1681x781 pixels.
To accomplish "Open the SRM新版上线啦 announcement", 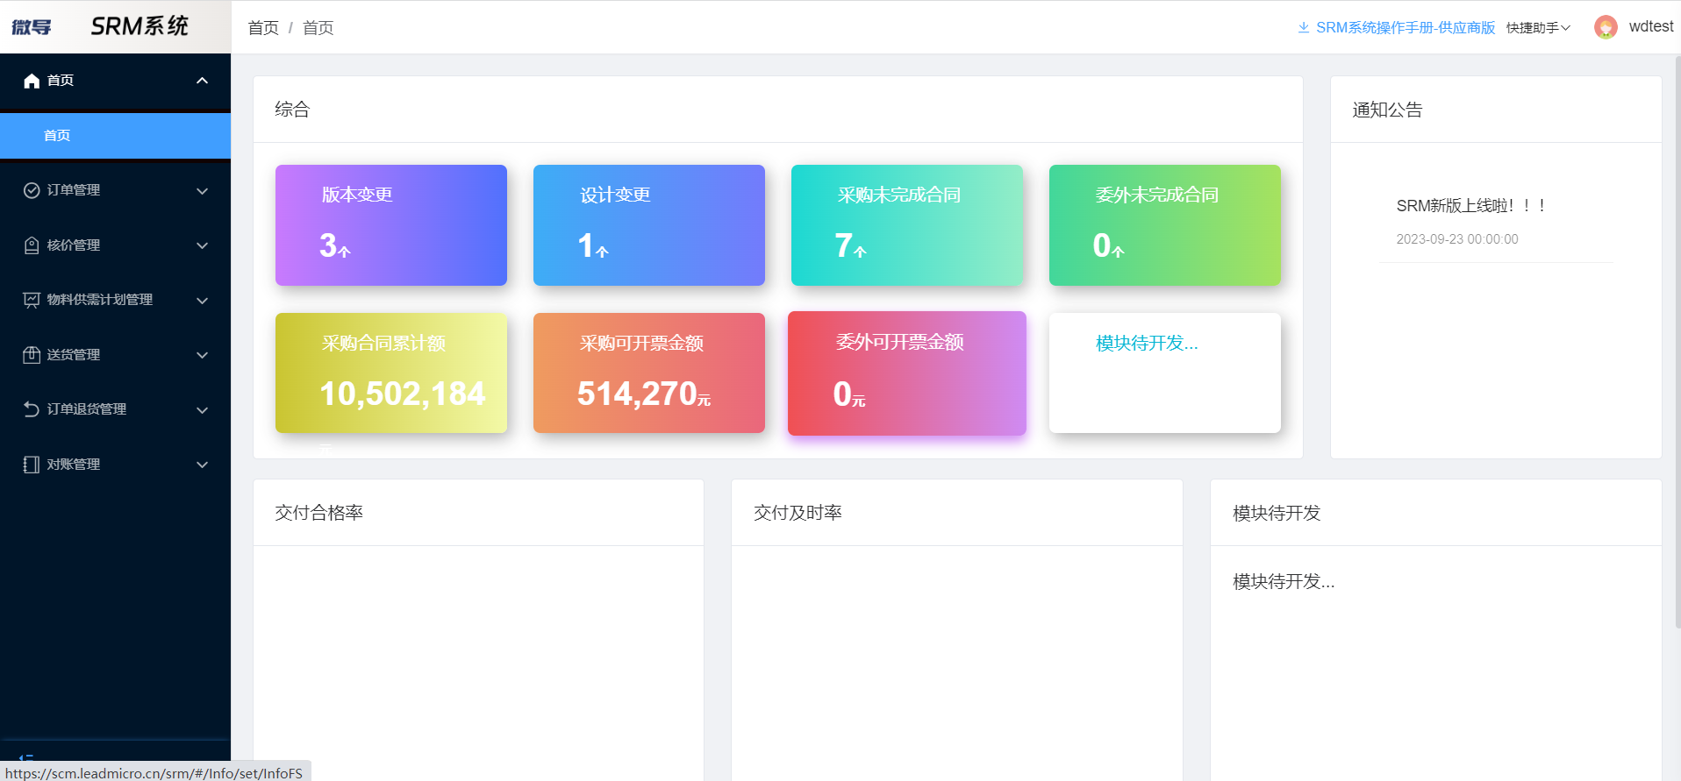I will click(1470, 206).
